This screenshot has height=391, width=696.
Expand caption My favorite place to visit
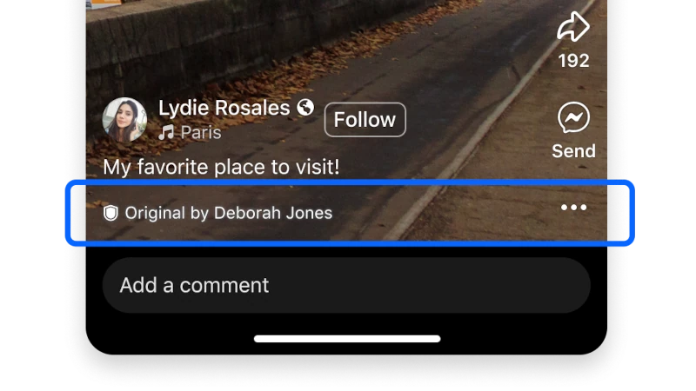(221, 167)
